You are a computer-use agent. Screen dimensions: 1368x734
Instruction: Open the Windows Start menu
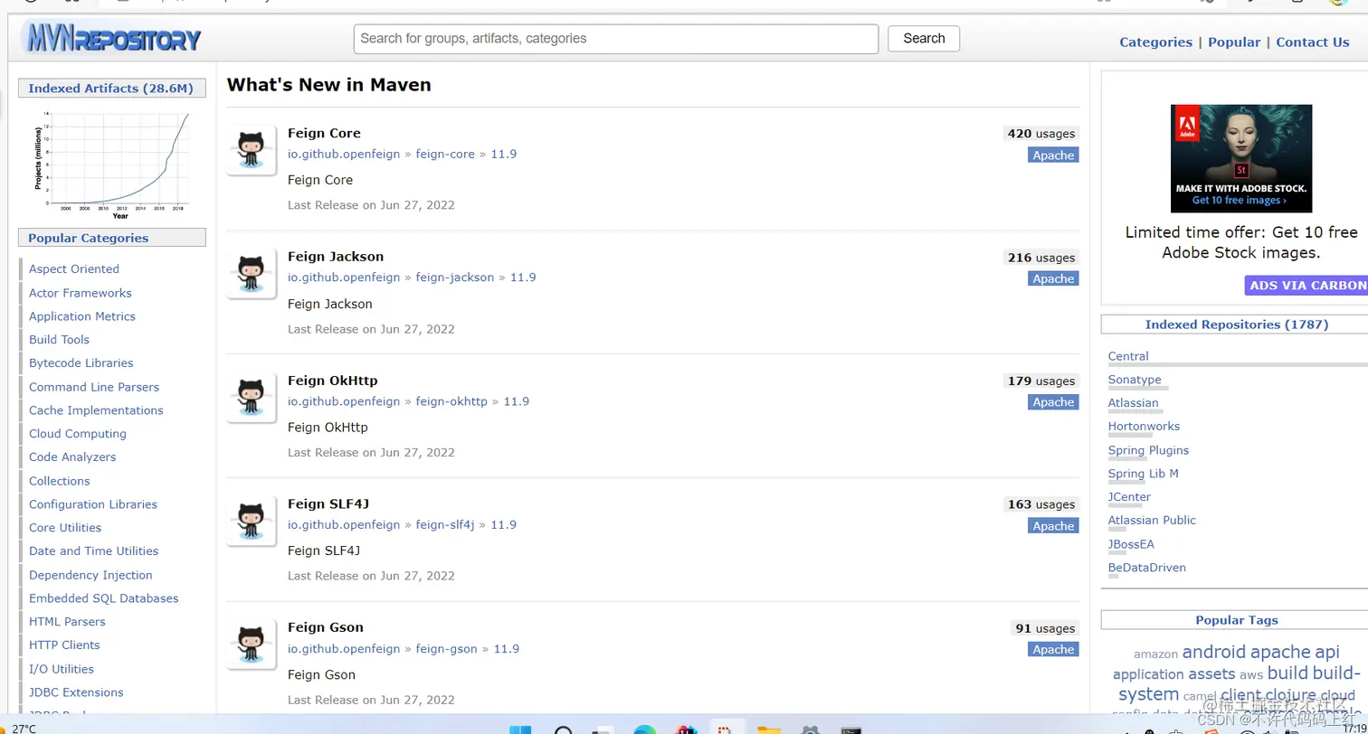tap(520, 729)
